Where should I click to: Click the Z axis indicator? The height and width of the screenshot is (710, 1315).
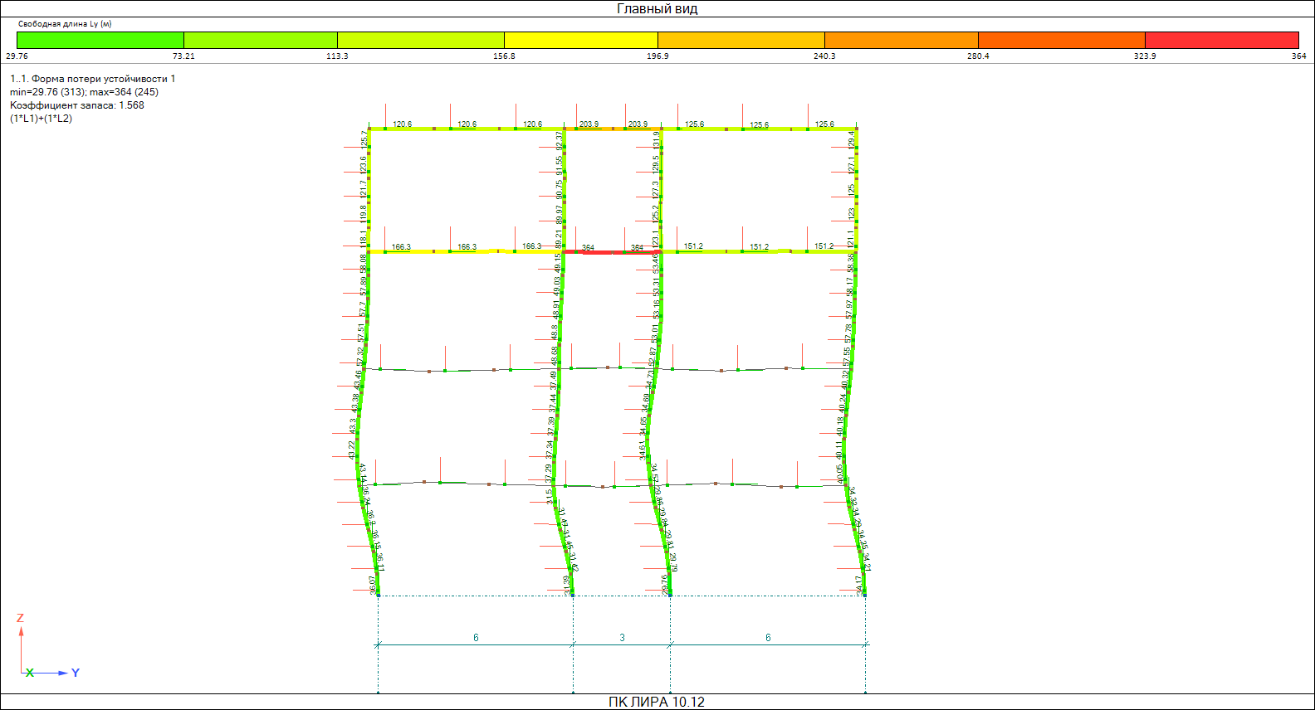20,618
